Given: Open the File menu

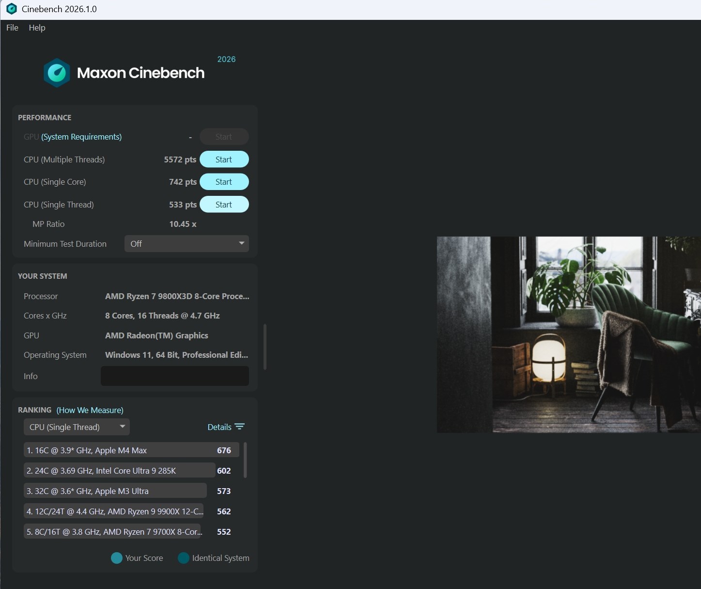Looking at the screenshot, I should [x=12, y=28].
